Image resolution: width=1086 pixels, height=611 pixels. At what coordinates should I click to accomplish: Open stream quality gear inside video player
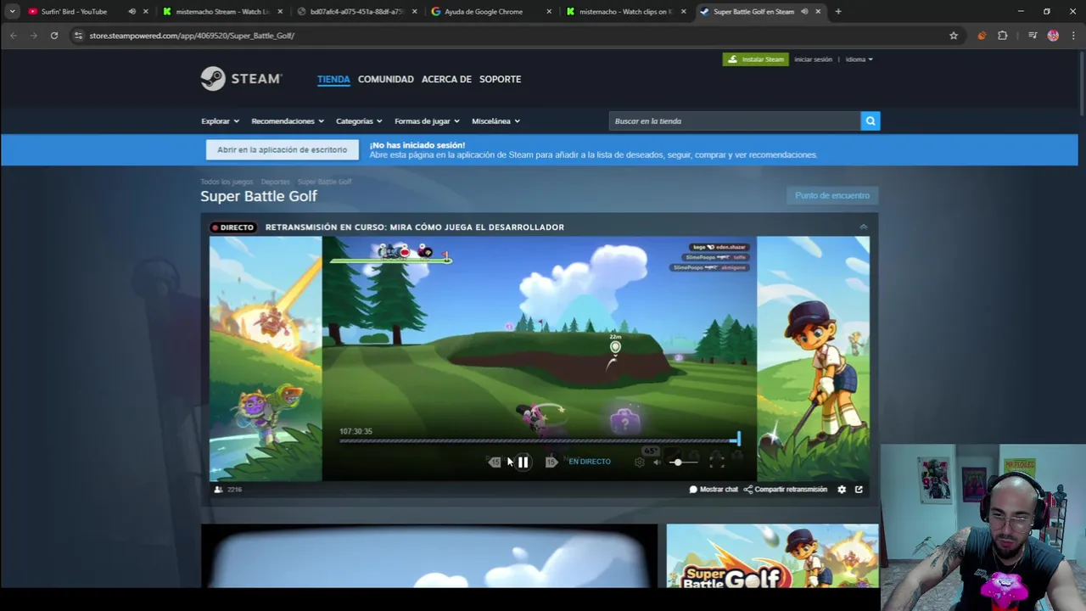click(640, 462)
